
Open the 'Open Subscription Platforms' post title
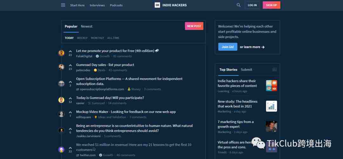[x=129, y=81]
